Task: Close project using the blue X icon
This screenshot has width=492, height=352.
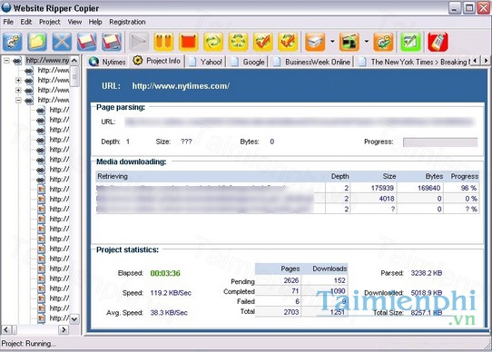Action: pyautogui.click(x=62, y=42)
